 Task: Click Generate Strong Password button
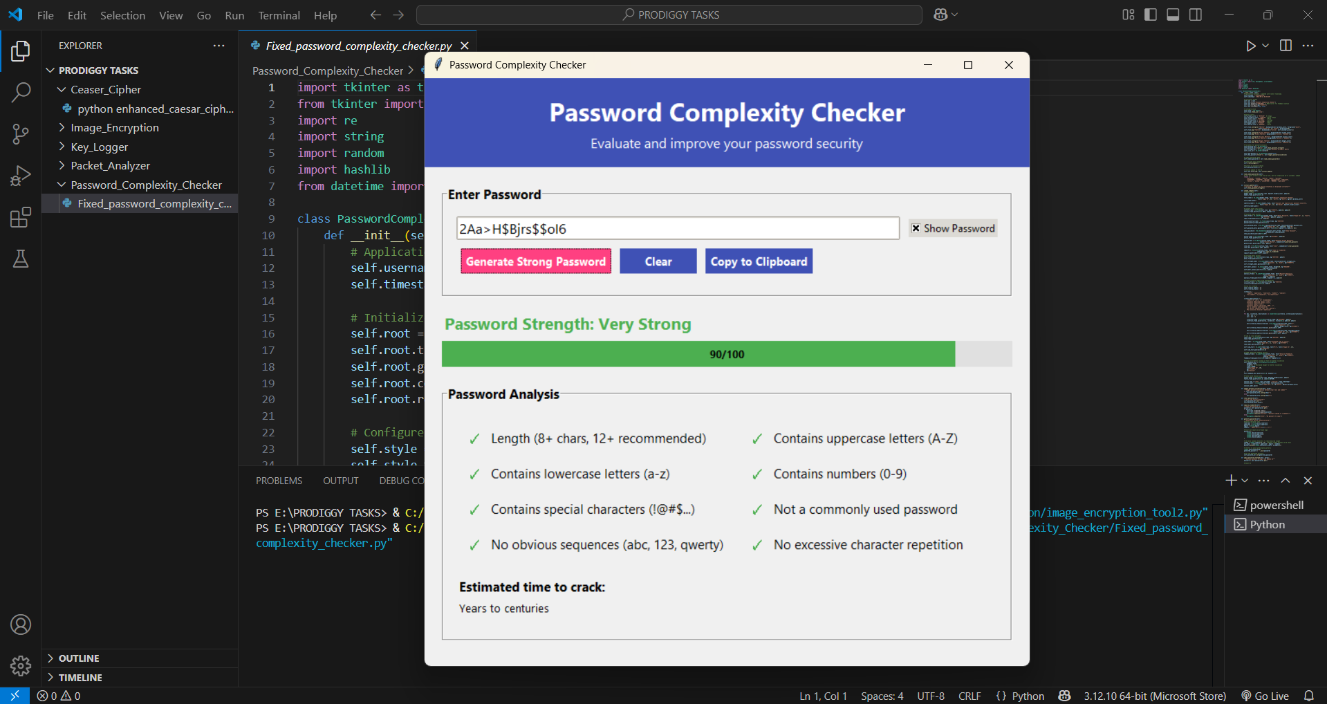(x=536, y=261)
